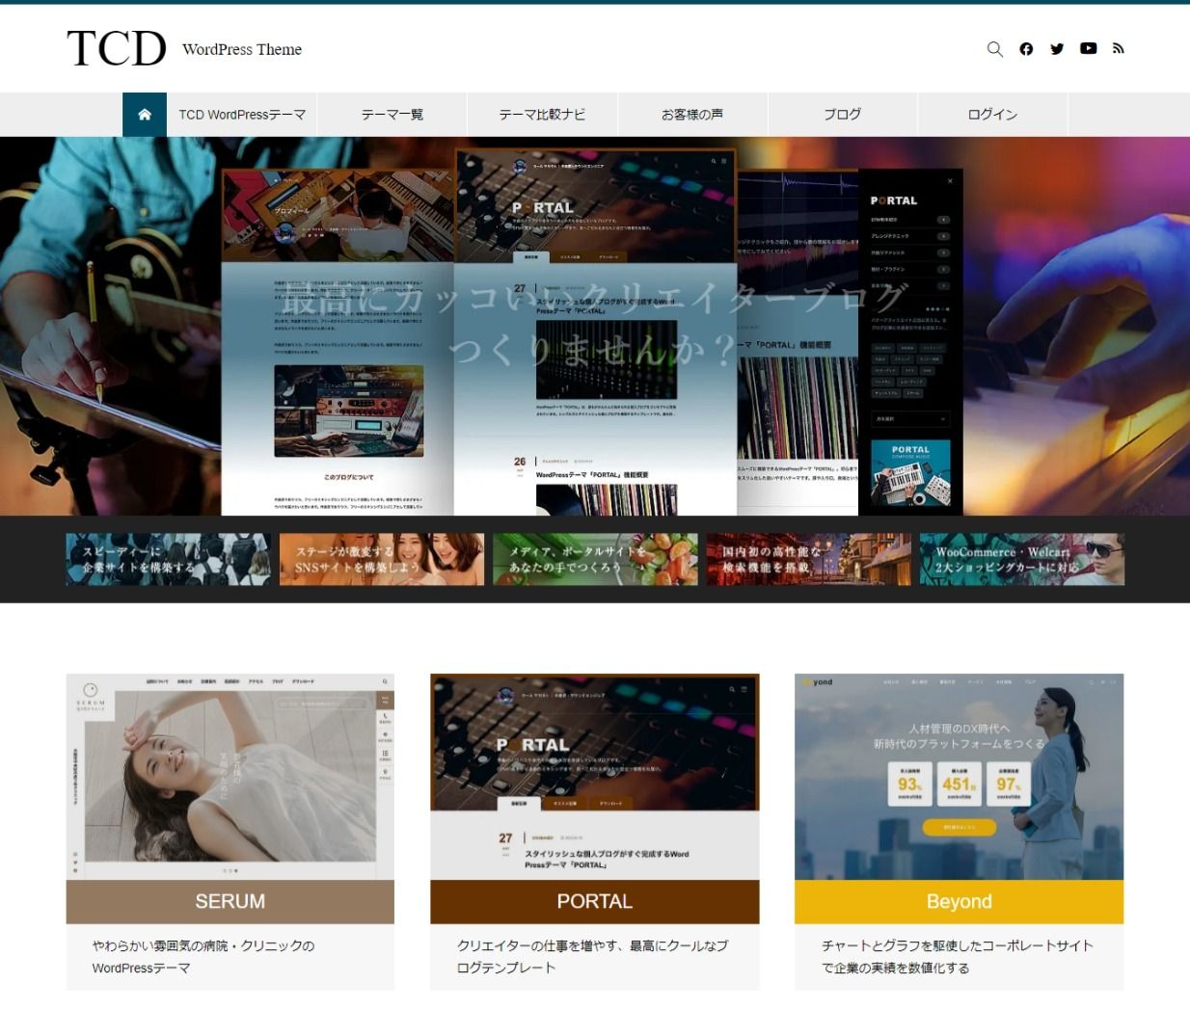The width and height of the screenshot is (1190, 1009).
Task: Select the SERUM theme title bar
Action: click(229, 901)
